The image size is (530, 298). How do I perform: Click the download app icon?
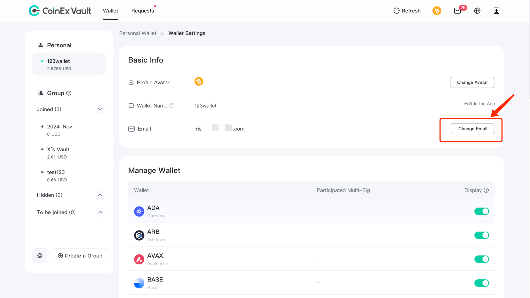click(x=496, y=11)
